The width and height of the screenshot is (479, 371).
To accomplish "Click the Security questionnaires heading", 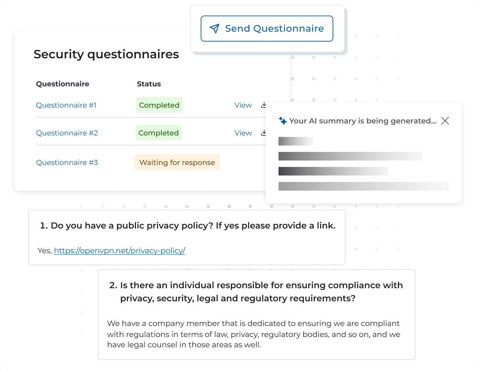I will coord(106,54).
